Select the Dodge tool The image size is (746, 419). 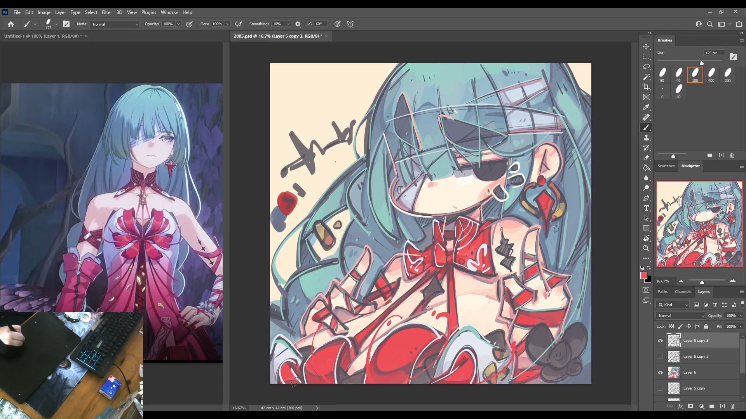click(x=646, y=188)
